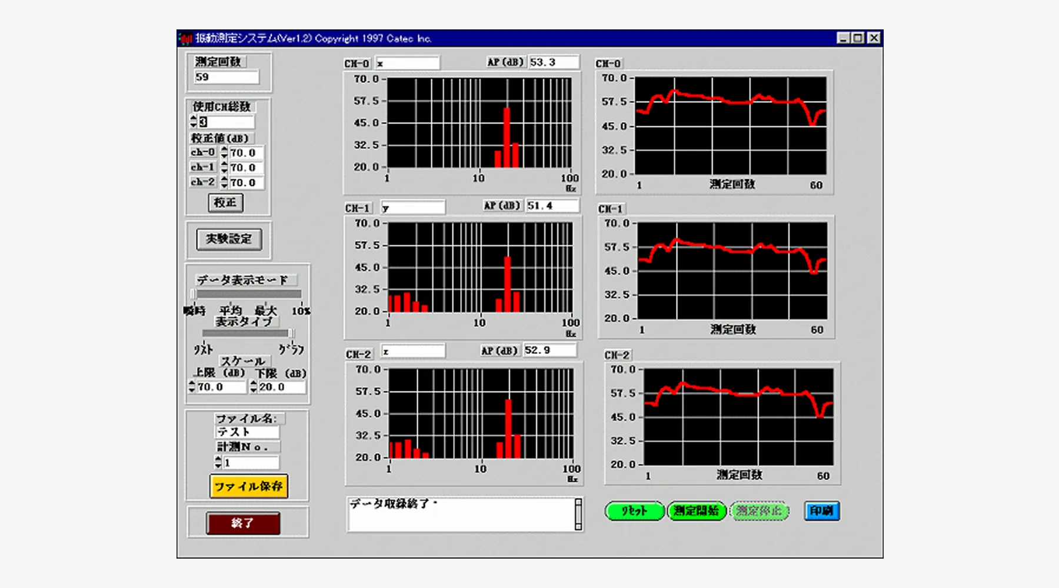Click the ファイル名 text field
Image resolution: width=1059 pixels, height=588 pixels.
247,432
